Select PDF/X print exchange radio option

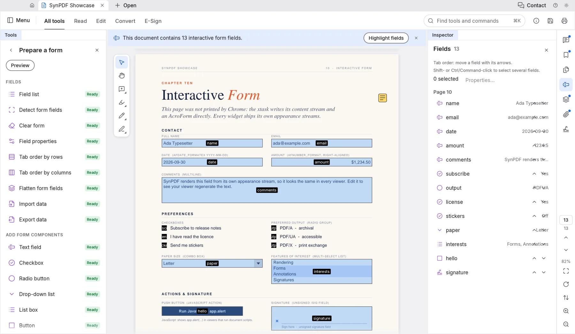[274, 245]
